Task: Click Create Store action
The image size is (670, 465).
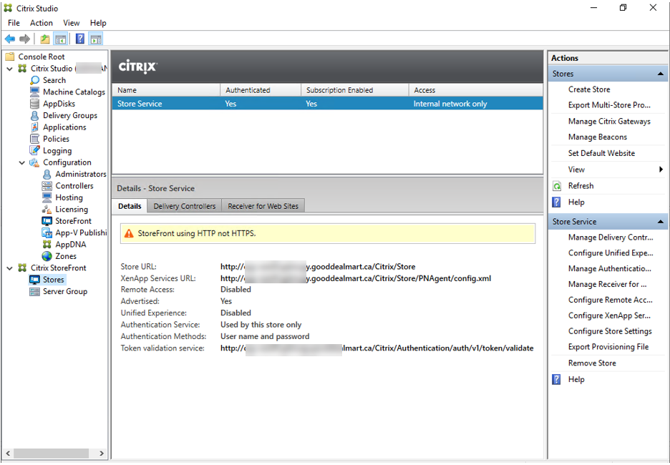Action: 589,89
